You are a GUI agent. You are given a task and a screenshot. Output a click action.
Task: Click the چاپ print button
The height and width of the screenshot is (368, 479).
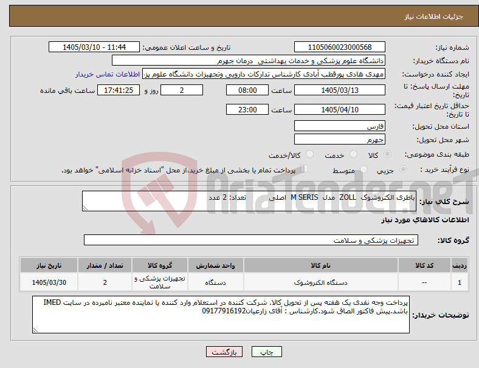tap(267, 352)
